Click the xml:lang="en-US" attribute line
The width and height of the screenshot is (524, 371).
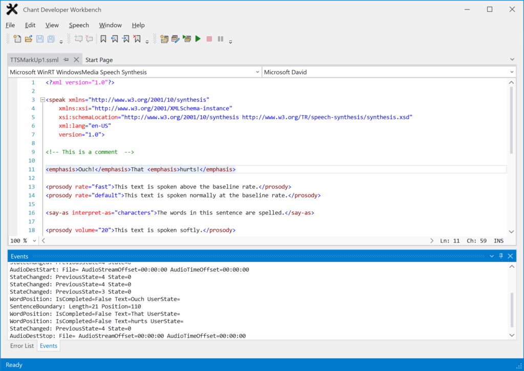pos(85,126)
